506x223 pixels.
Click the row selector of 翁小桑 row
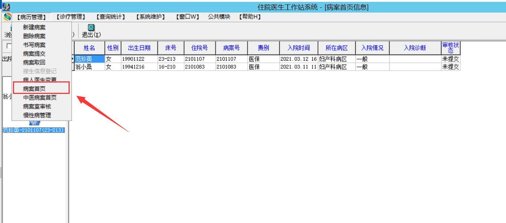point(73,67)
